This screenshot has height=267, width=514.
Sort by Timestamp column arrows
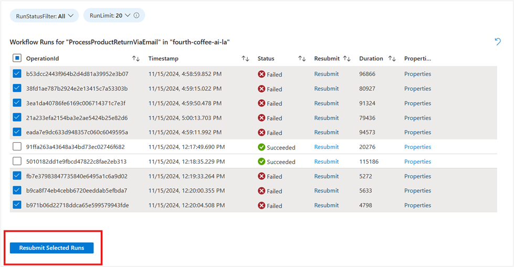(246, 59)
